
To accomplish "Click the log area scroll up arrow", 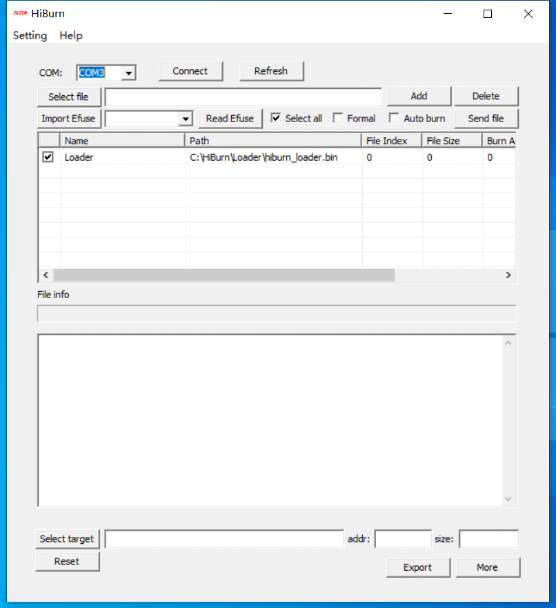I will pos(508,343).
